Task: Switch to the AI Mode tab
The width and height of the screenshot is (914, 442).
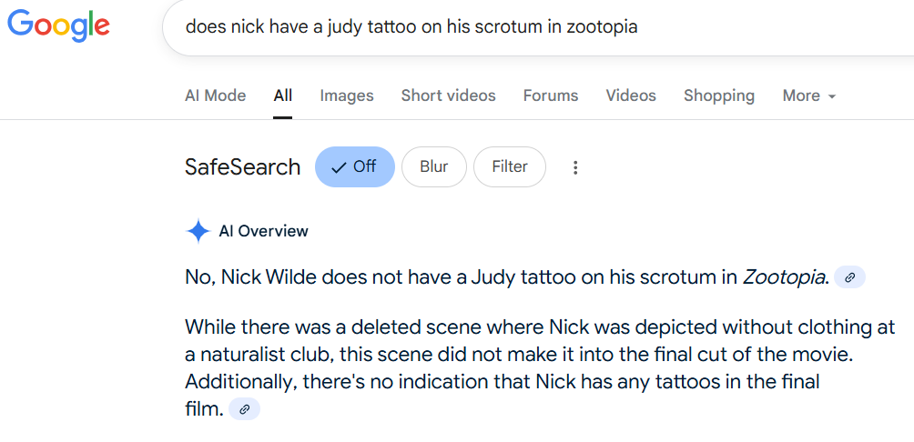Action: 216,95
